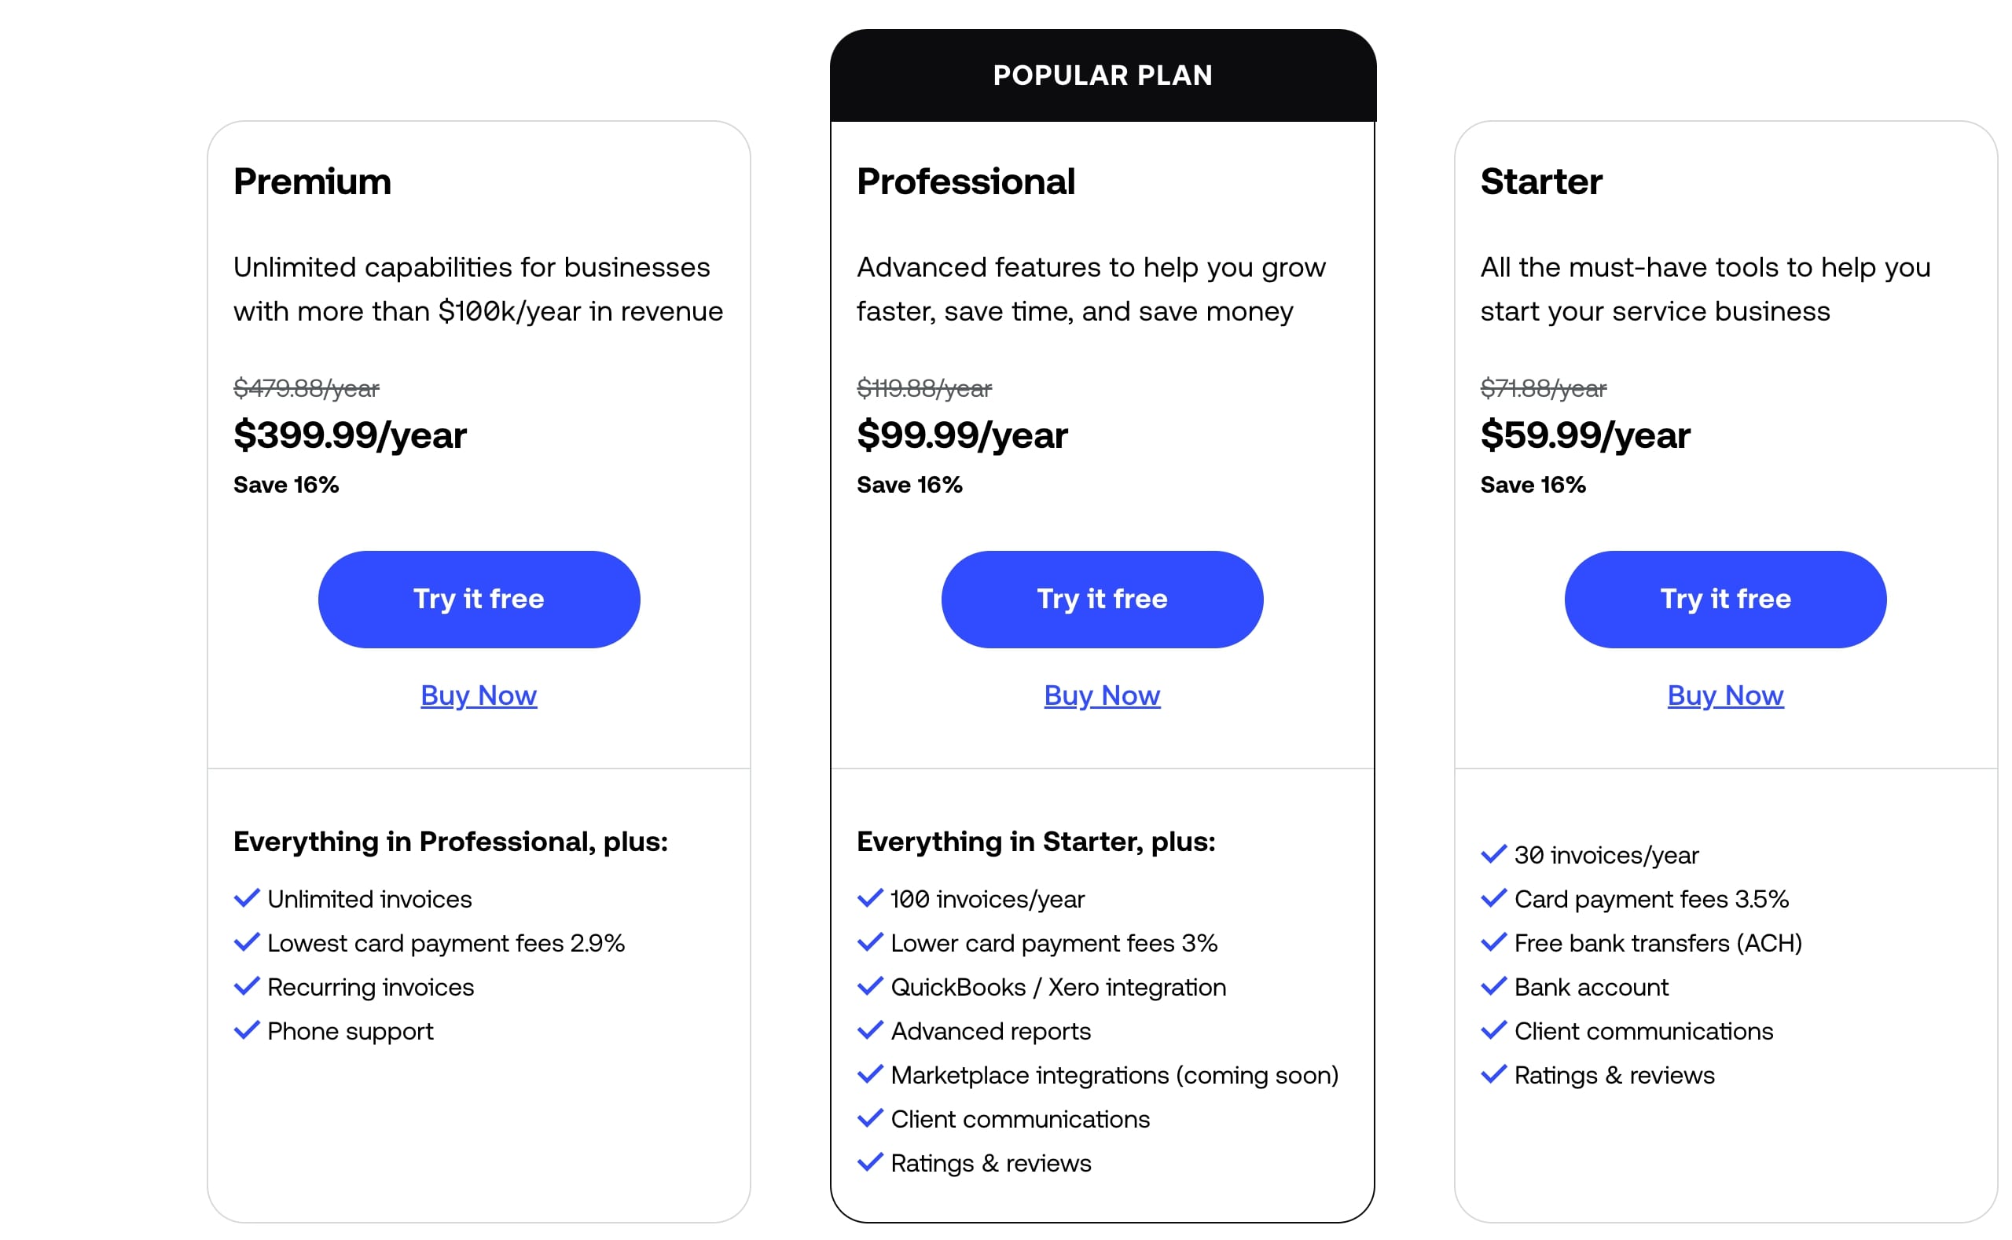This screenshot has height=1240, width=2012.
Task: Click Try it free under Professional
Action: point(1103,600)
